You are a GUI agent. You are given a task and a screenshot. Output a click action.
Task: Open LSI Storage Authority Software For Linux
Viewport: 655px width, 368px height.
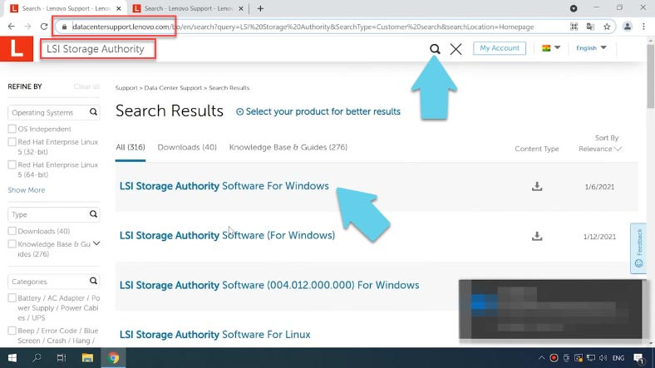point(215,335)
